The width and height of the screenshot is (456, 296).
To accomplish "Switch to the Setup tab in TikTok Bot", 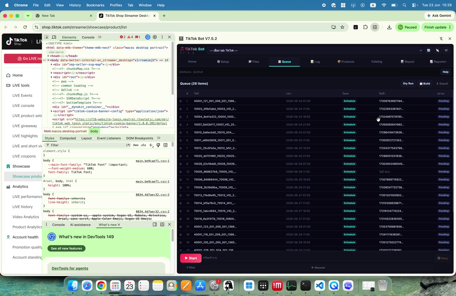I will pyautogui.click(x=223, y=62).
